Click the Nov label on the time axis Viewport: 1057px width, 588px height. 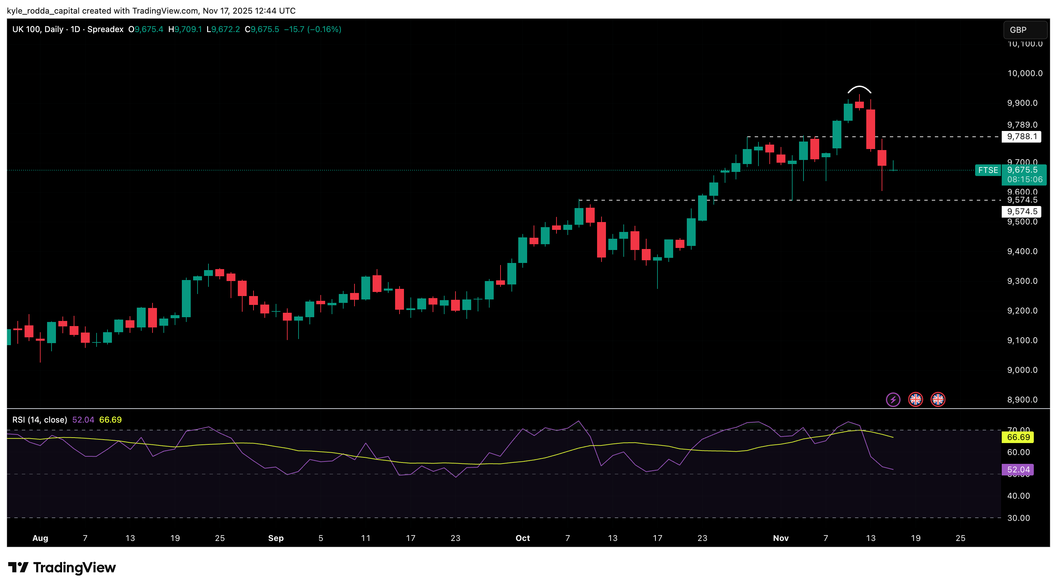pos(780,538)
